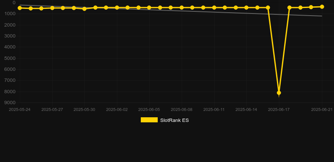This screenshot has width=334, height=162.
Task: Click the data point above 2025-06-05
Action: click(x=149, y=8)
